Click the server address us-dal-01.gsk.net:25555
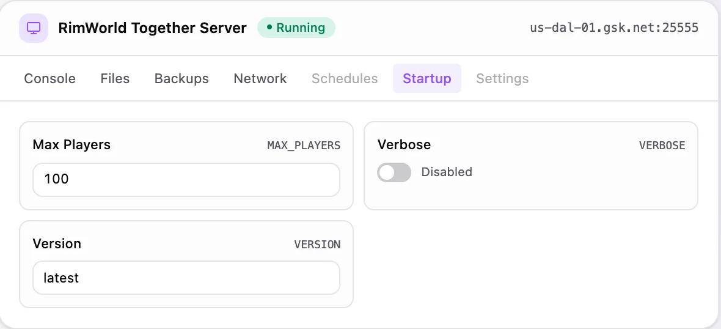This screenshot has height=329, width=721. pyautogui.click(x=614, y=28)
